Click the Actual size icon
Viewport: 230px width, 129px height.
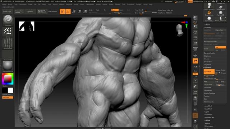coord(195,38)
